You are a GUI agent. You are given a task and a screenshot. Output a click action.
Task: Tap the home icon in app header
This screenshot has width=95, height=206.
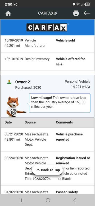[8, 13]
